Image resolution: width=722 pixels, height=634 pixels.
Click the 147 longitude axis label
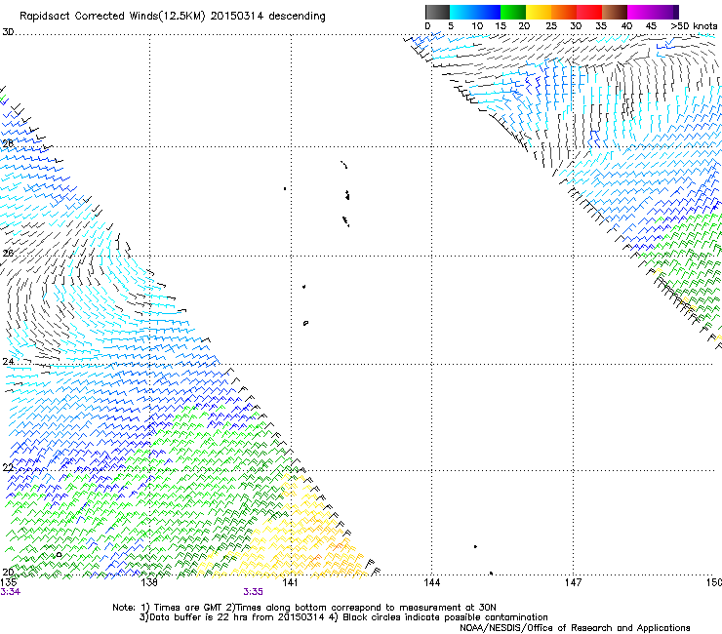tap(574, 582)
